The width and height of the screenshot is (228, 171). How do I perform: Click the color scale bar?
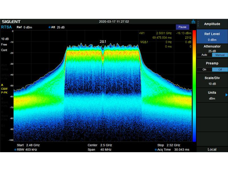[x=194, y=86]
